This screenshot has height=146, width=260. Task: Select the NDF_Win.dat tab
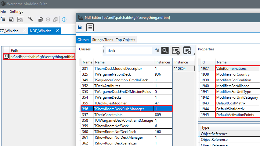coord(40,31)
